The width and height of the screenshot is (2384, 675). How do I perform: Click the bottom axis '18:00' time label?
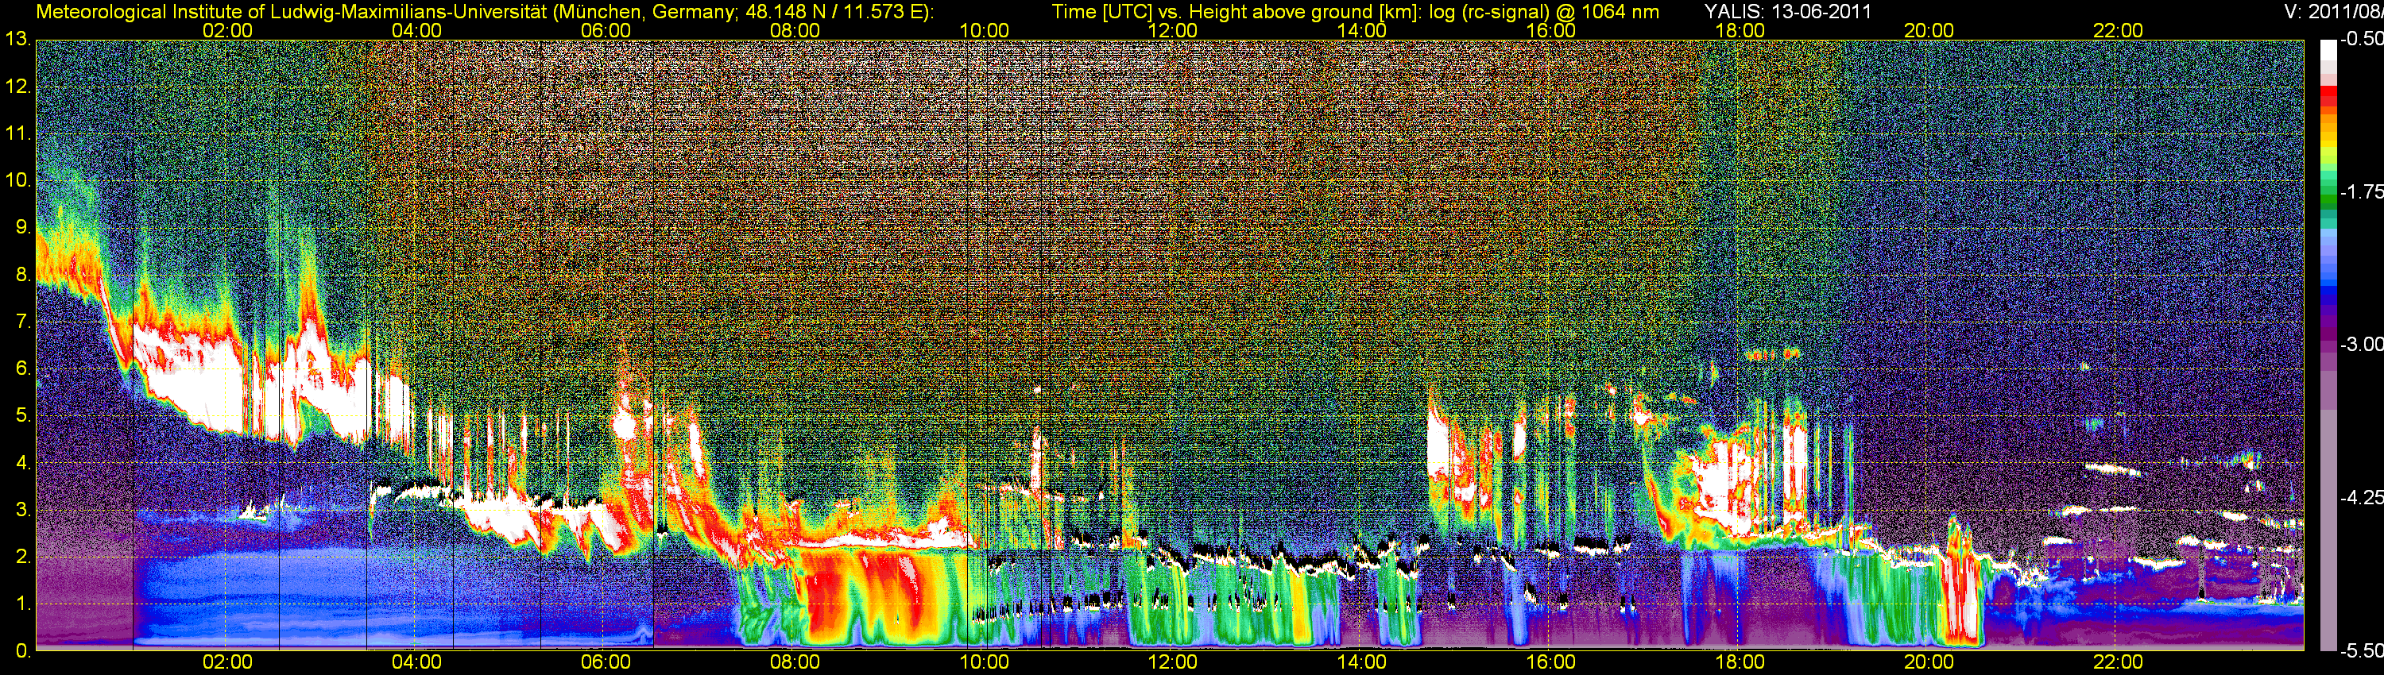tap(1740, 662)
